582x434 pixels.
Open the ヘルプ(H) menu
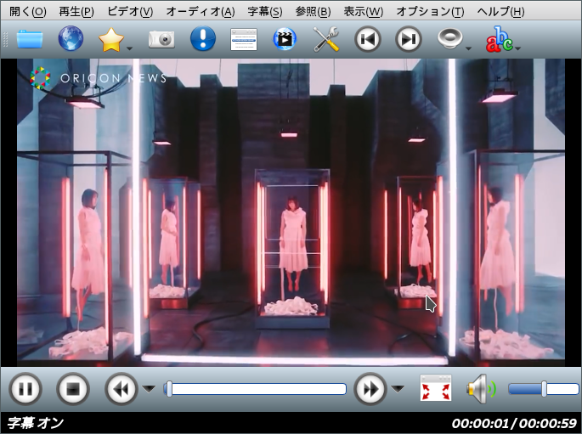tap(500, 12)
